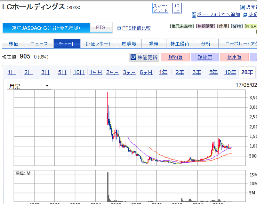Open the 株主優待 tab

pyautogui.click(x=180, y=43)
